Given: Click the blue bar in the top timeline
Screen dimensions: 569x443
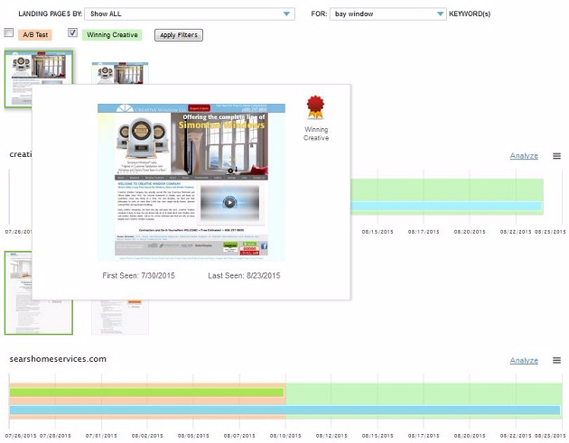Looking at the screenshot, I should point(446,206).
